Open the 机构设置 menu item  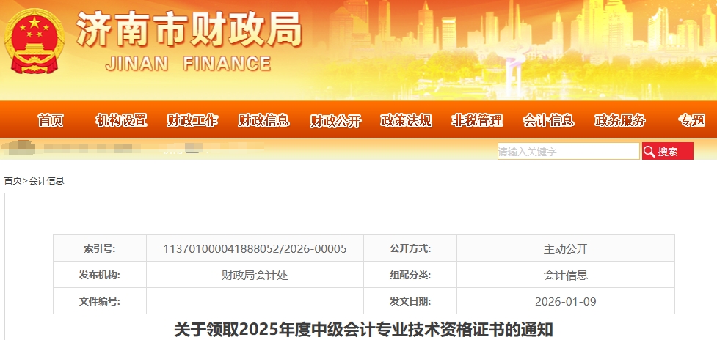[121, 120]
